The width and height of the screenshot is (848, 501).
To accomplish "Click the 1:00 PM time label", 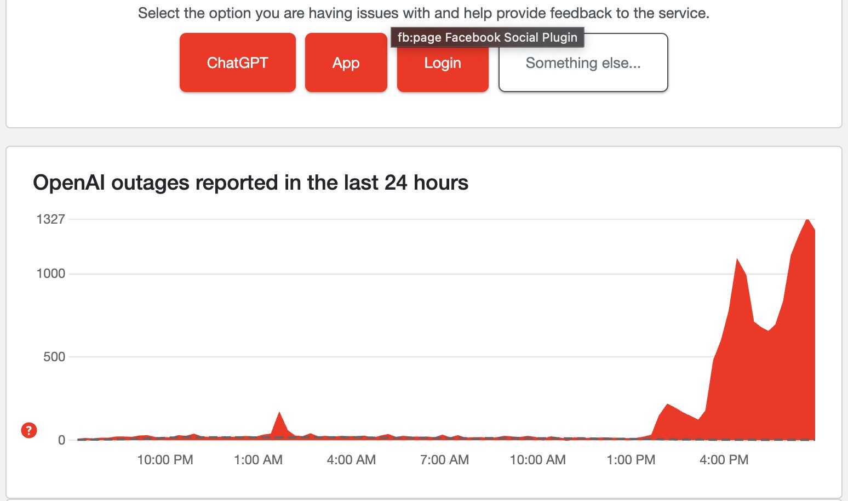I will [631, 459].
